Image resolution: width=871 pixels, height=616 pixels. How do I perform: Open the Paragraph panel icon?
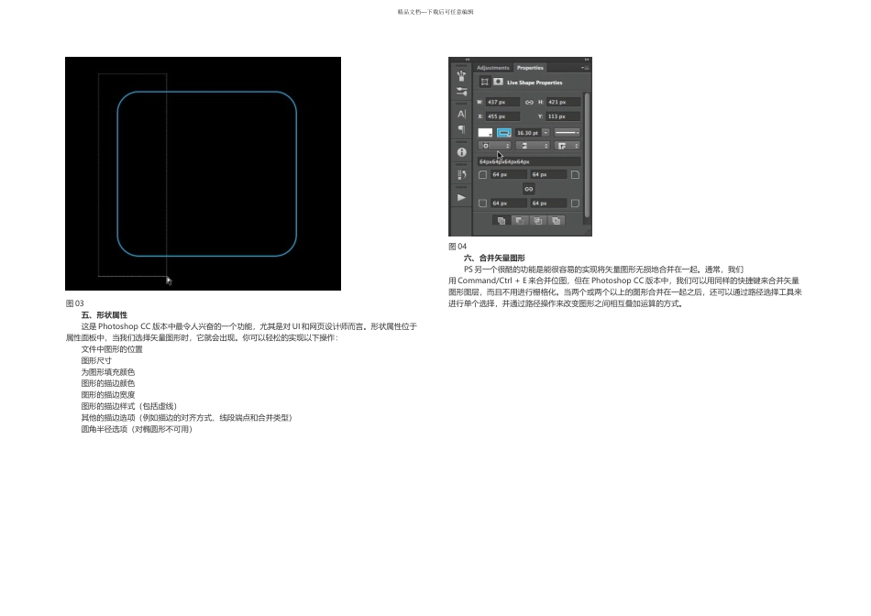(x=461, y=129)
